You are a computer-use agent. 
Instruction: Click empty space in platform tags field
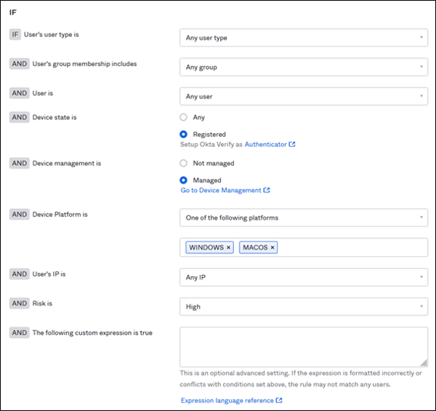[x=349, y=248]
